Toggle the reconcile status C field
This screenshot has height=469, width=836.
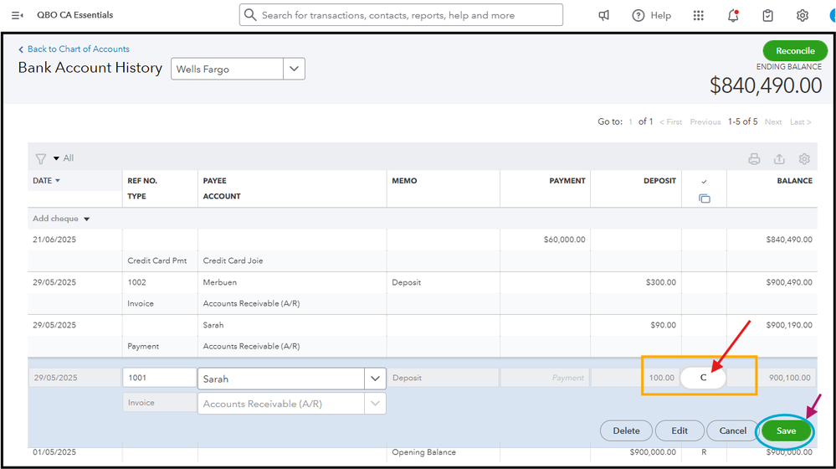(703, 378)
